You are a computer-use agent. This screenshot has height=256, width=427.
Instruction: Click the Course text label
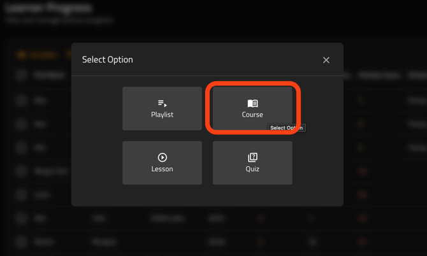tap(252, 115)
